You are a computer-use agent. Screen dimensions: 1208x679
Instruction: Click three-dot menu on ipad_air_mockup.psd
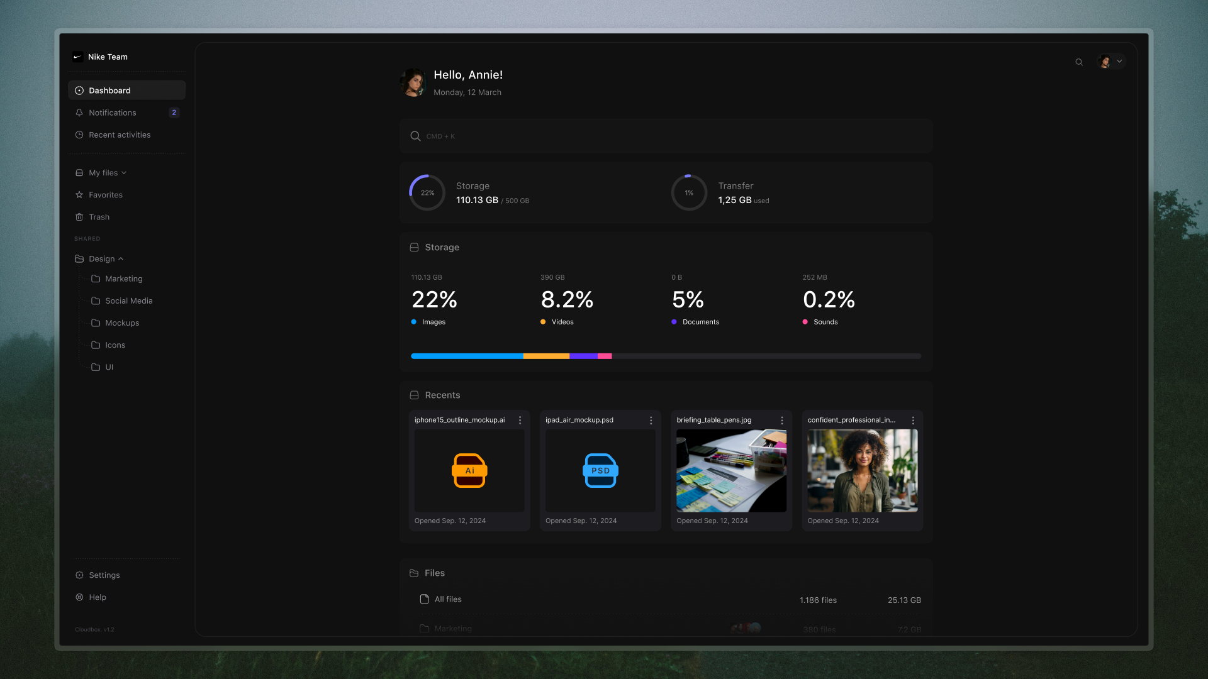[651, 421]
